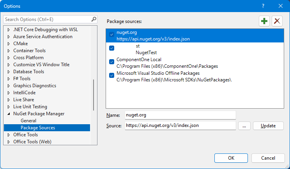Focus the Source URL input field
Image resolution: width=290 pixels, height=169 pixels.
tap(180, 126)
